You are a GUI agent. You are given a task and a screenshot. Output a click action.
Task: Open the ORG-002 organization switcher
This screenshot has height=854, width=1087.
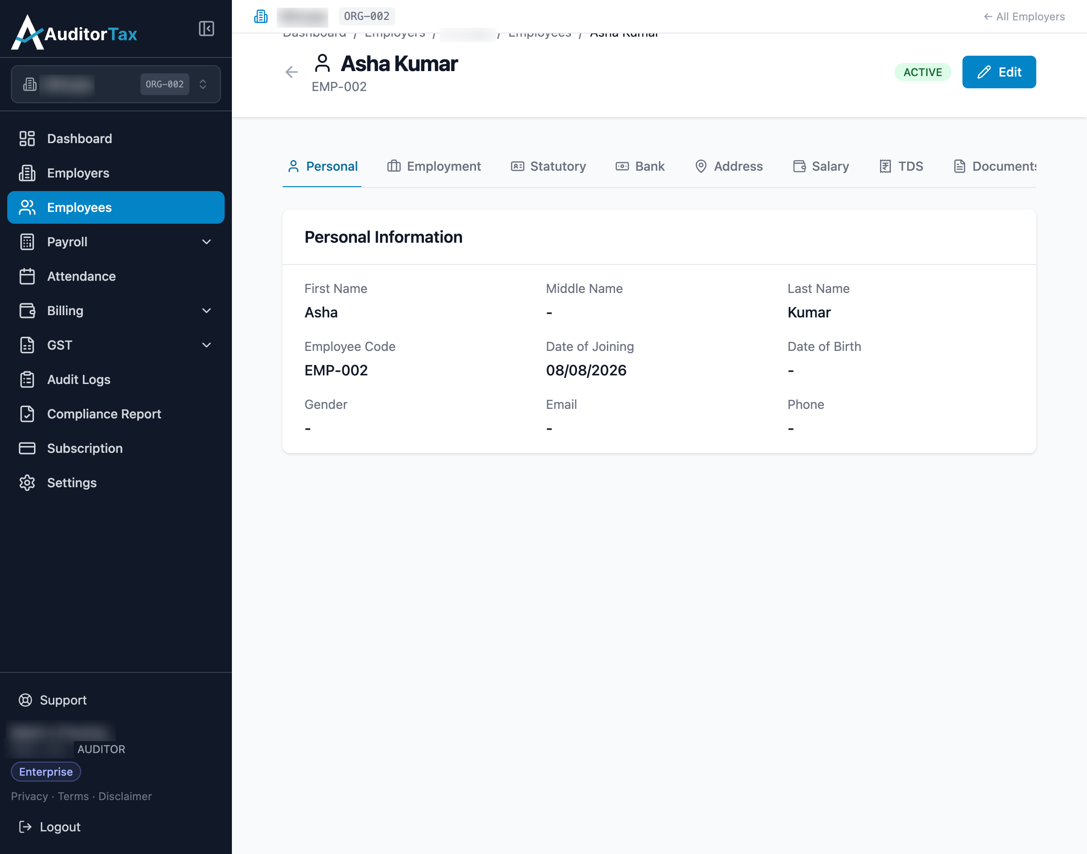click(115, 84)
